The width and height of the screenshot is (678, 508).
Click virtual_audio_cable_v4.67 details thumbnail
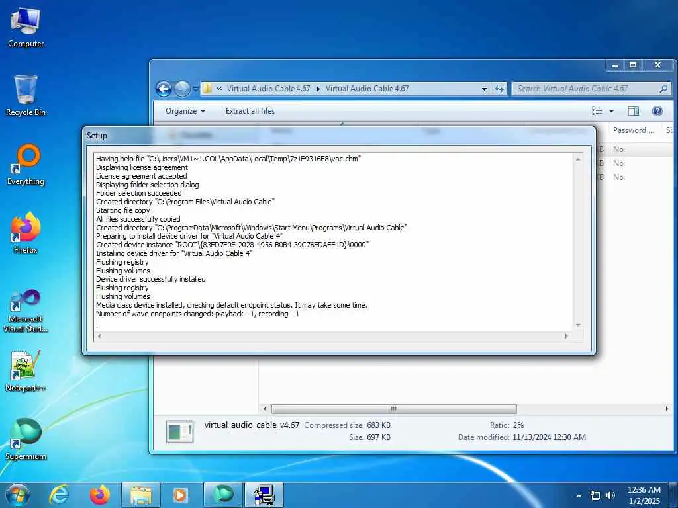click(180, 431)
